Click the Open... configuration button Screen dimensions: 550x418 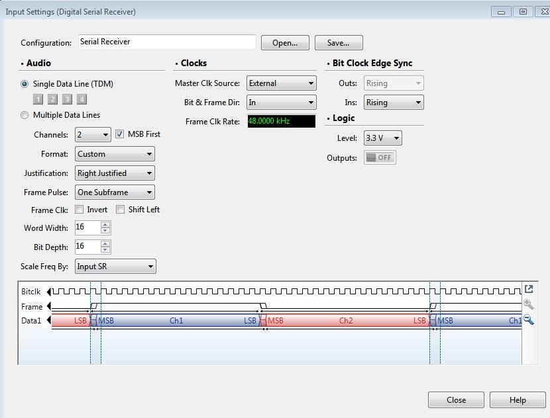click(x=285, y=43)
